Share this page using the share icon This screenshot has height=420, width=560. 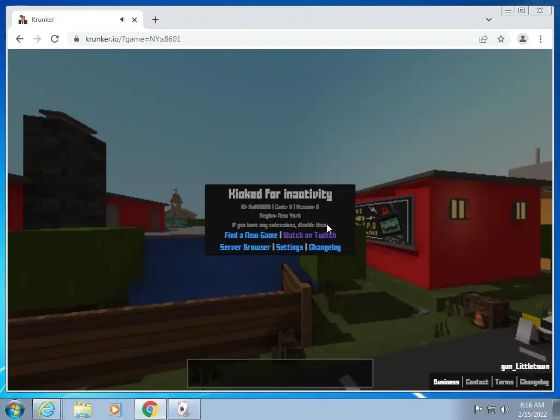[x=483, y=39]
